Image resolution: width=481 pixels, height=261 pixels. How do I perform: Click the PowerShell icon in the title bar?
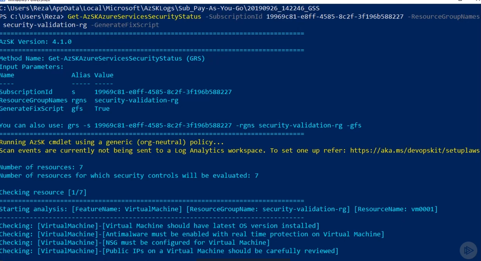tap(2, 1)
